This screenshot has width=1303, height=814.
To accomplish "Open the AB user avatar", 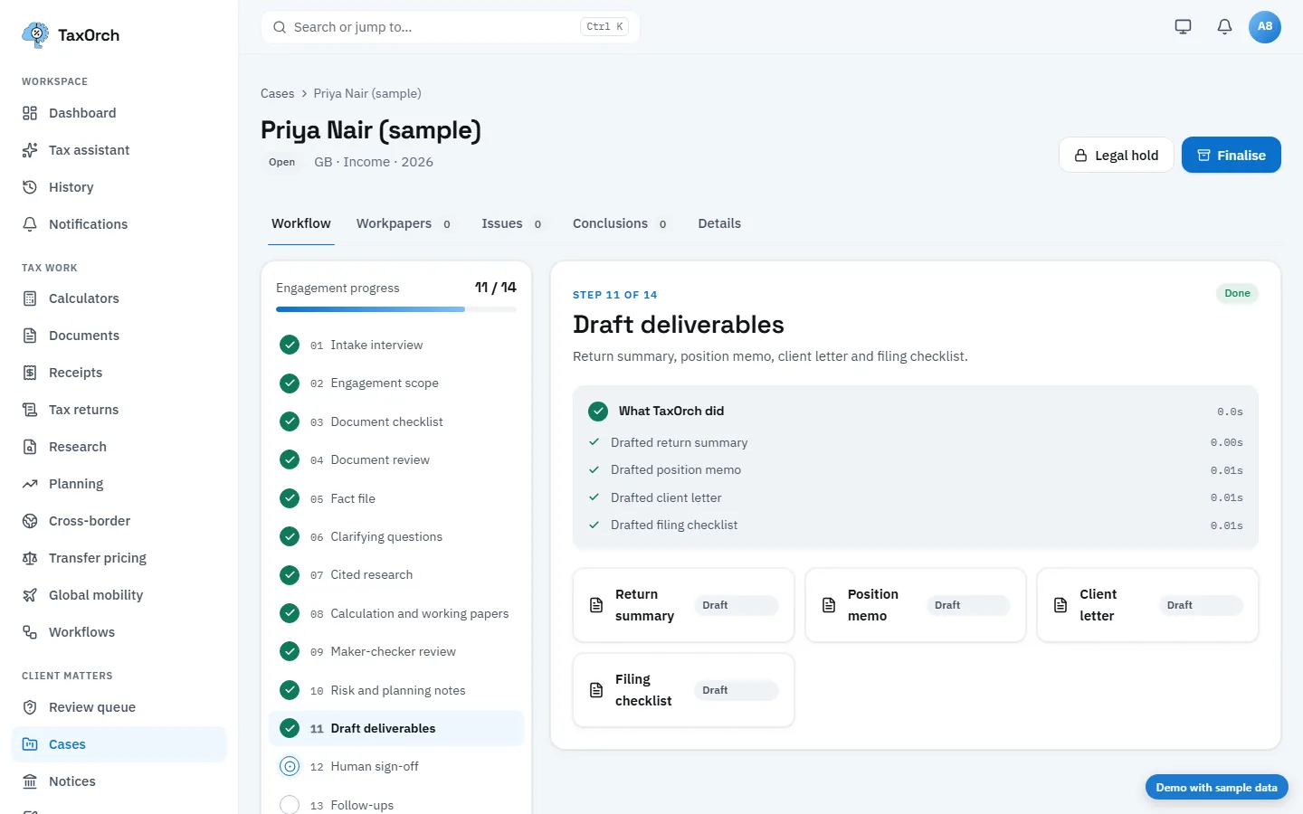I will click(x=1265, y=26).
